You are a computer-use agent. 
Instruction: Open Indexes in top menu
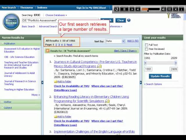coord(42,8)
